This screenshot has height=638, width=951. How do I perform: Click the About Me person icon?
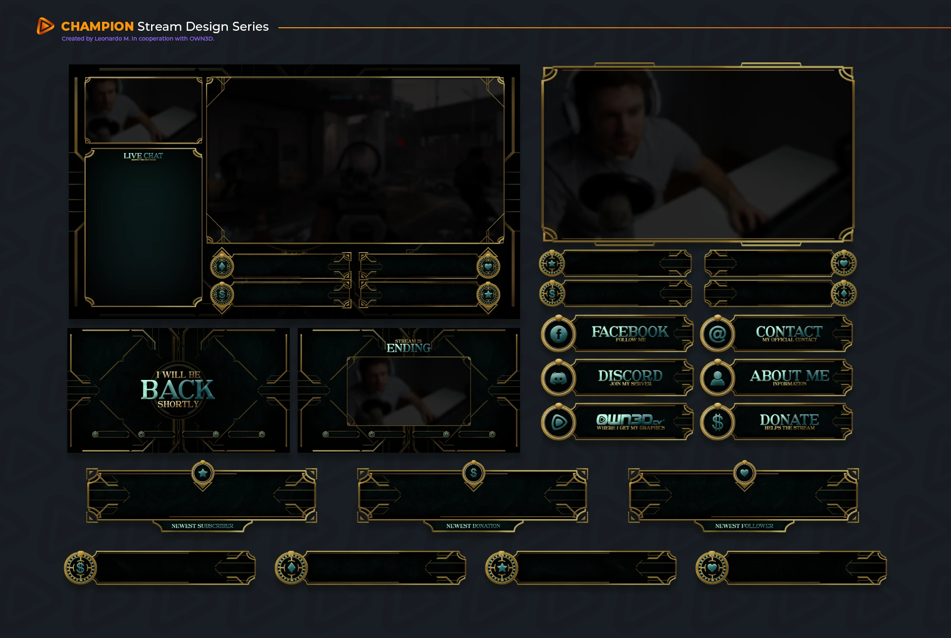(717, 378)
